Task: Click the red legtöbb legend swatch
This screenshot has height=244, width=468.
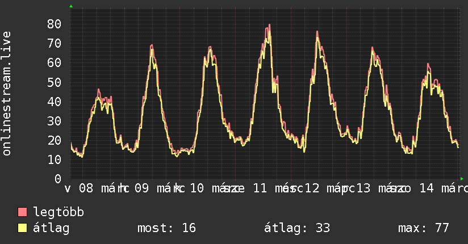Action: 22,212
